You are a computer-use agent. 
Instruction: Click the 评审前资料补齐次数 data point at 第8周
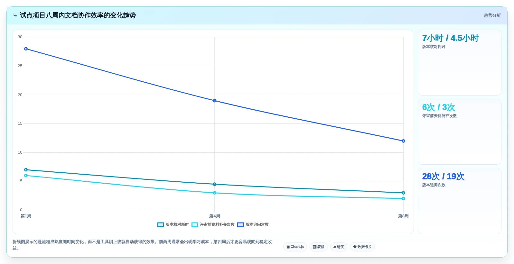403,199
